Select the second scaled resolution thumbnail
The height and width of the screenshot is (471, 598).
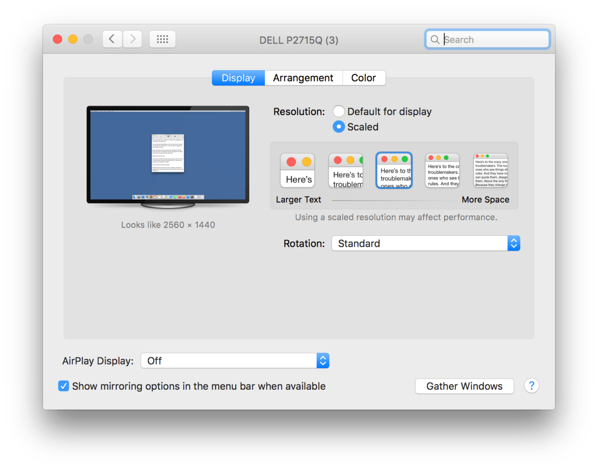click(x=346, y=171)
